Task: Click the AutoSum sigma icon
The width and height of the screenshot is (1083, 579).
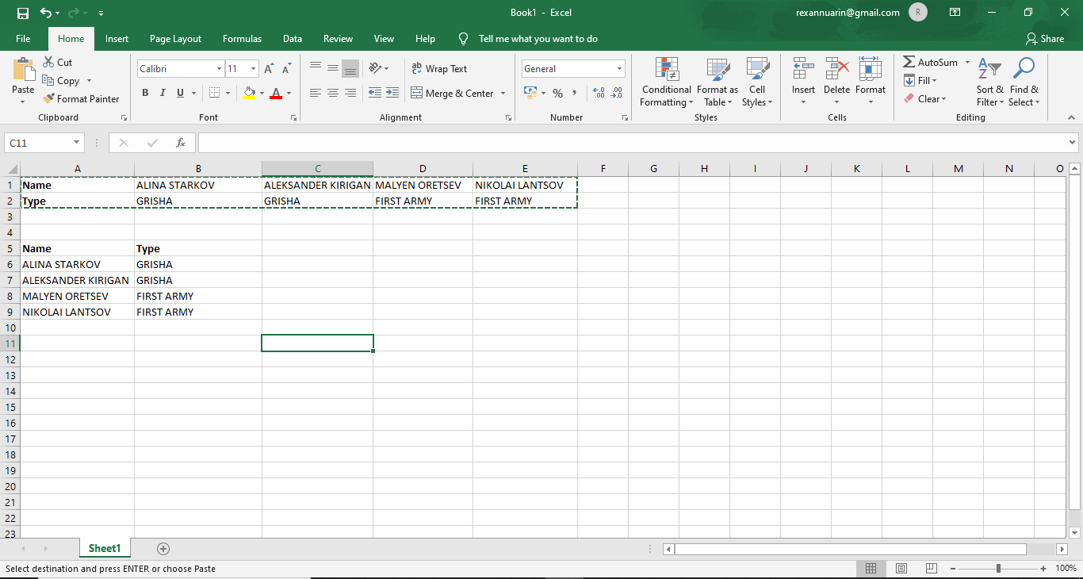Action: click(x=909, y=62)
